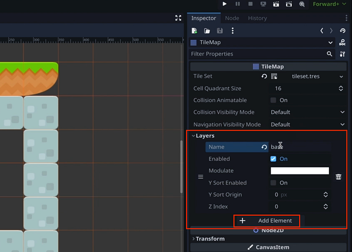
Task: Open the inspector property tools icon
Action: [342, 54]
